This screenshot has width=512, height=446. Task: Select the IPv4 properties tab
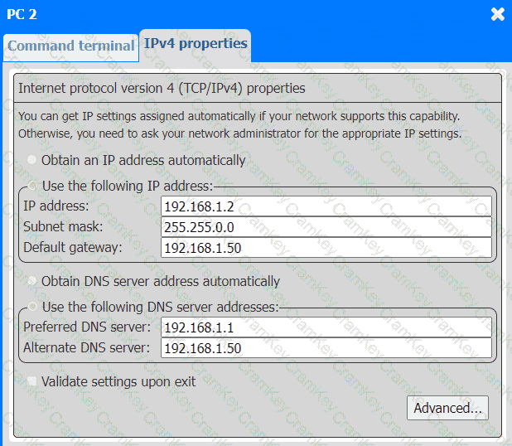pos(195,44)
